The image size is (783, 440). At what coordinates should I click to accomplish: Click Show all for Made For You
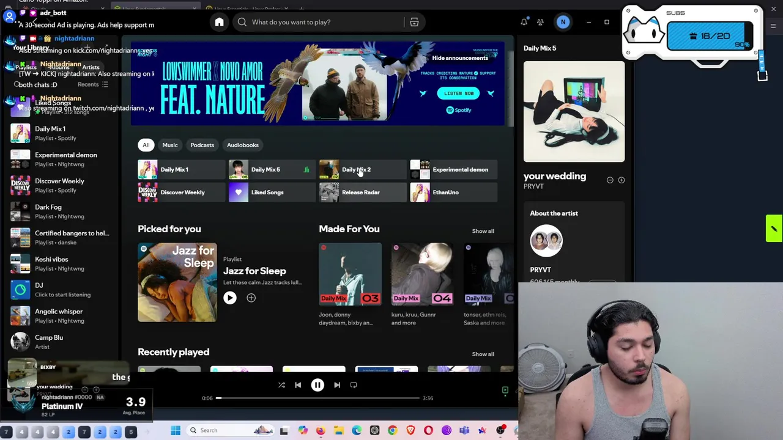(483, 231)
